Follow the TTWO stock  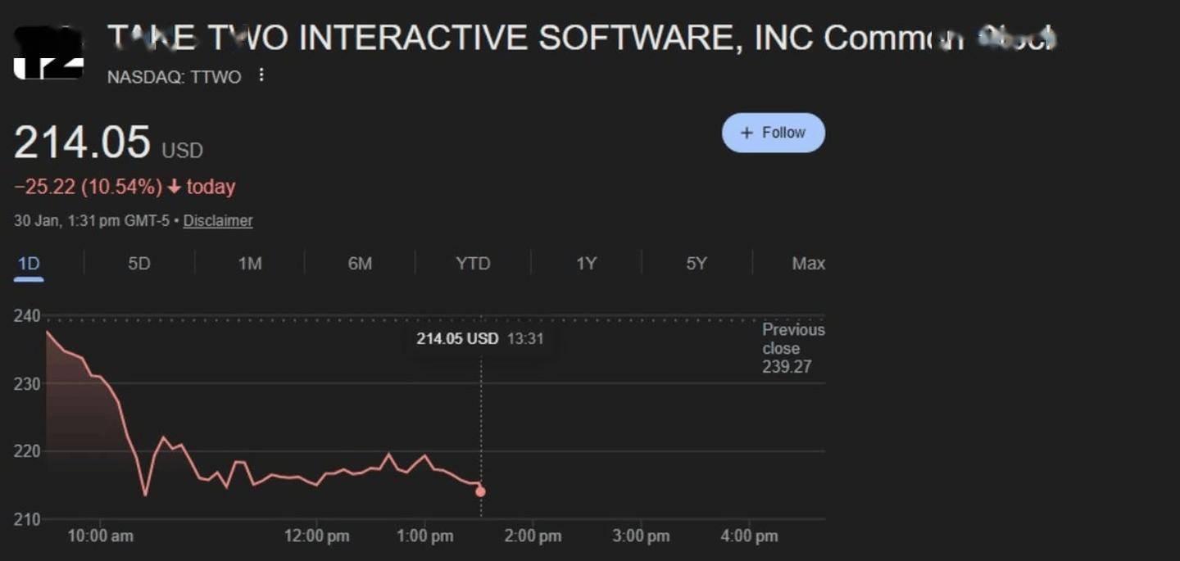click(773, 133)
